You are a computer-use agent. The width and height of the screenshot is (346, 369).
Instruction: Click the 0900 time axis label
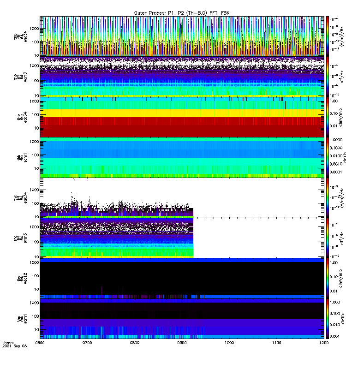pyautogui.click(x=182, y=343)
